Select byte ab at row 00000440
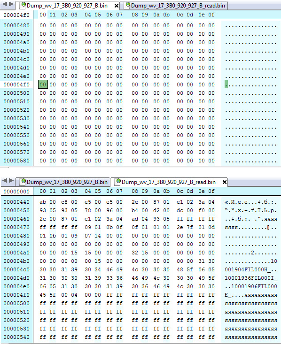This screenshot has height=345, width=281. [x=43, y=202]
